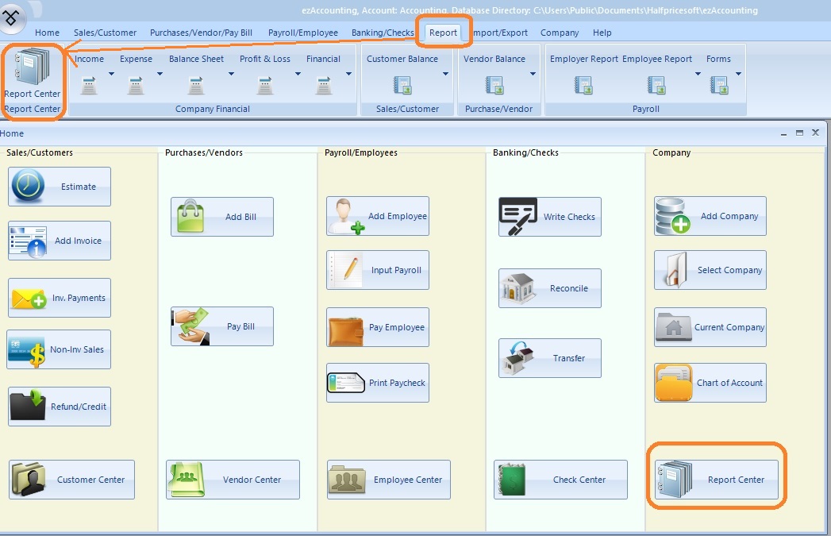Open the Company menu tab
This screenshot has width=831, height=536.
tap(560, 33)
